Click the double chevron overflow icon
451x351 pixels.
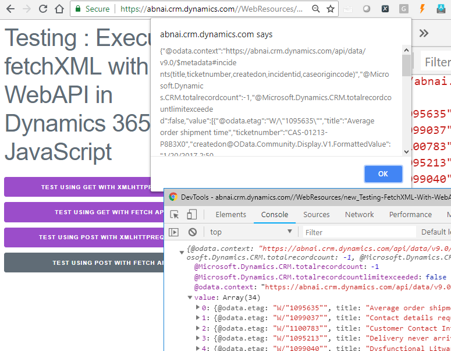point(424,33)
